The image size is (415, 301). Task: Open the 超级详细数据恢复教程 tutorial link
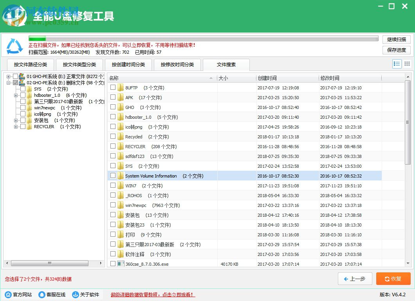point(152,294)
